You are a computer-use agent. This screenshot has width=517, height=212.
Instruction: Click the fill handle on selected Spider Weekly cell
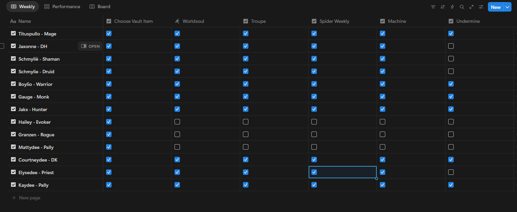click(377, 179)
